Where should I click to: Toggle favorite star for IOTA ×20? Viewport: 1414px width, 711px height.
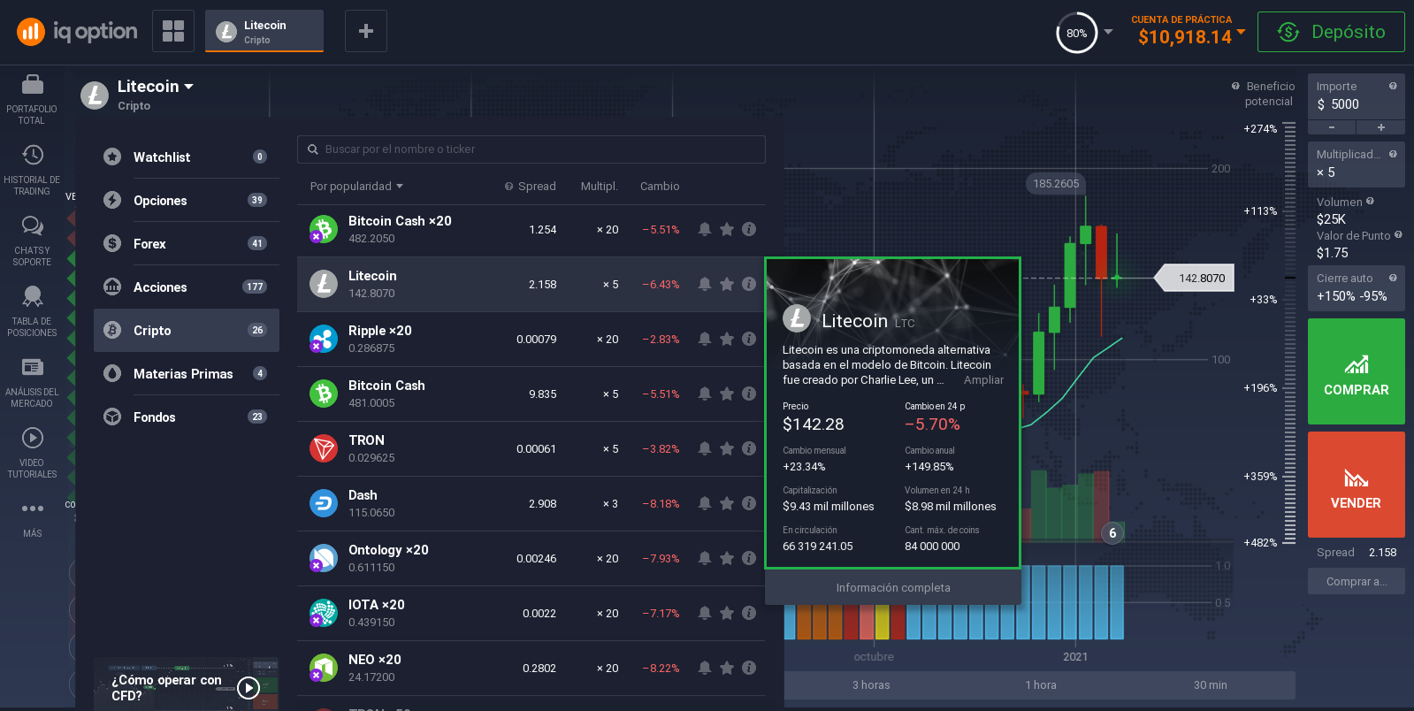[727, 613]
